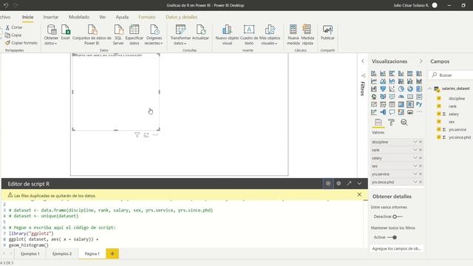Click the Publicar icon
This screenshot has width=473, height=266.
tap(327, 30)
